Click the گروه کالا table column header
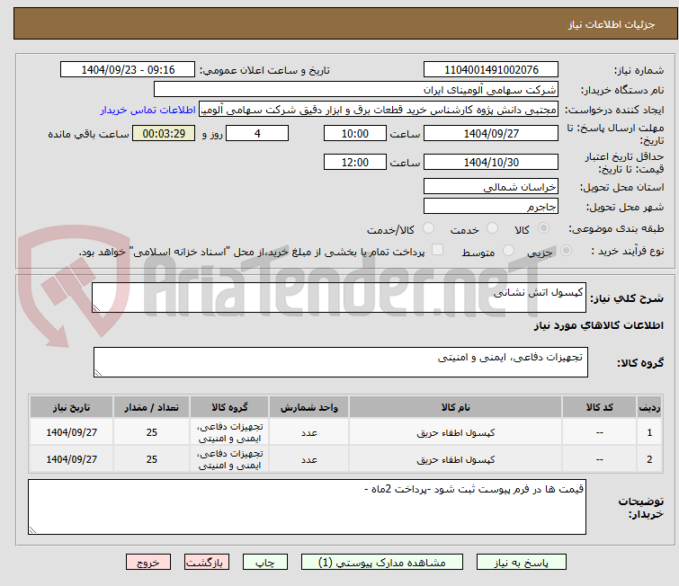The image size is (679, 586). pos(229,407)
